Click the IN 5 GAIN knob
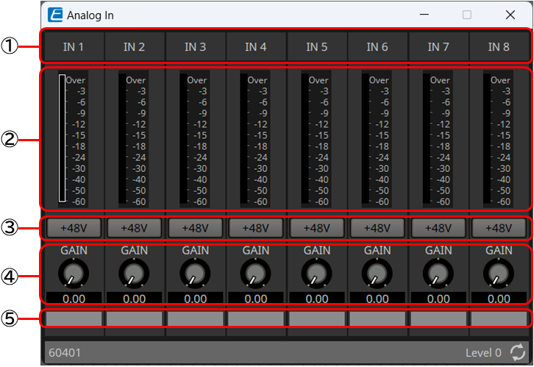This screenshot has width=534, height=367. tap(317, 273)
